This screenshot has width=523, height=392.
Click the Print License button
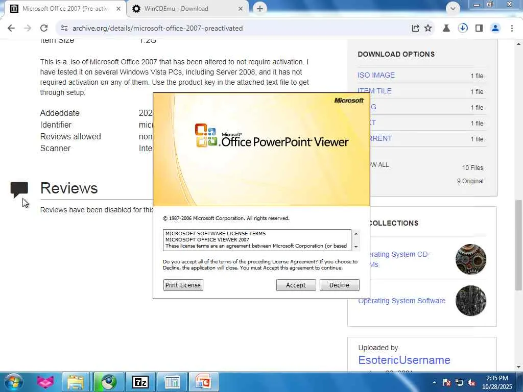[183, 285]
